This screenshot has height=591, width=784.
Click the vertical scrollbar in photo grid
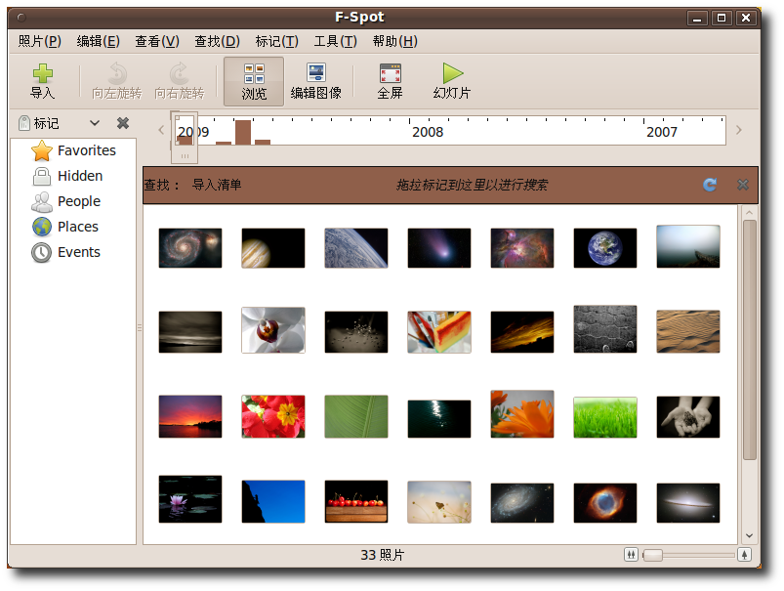coord(749,340)
